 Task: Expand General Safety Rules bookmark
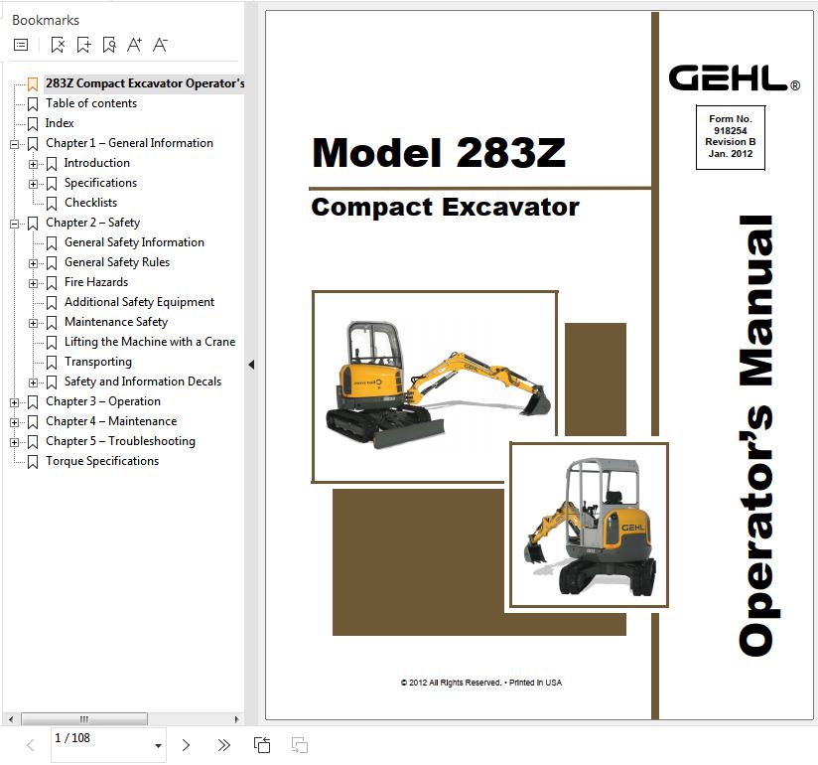click(33, 263)
